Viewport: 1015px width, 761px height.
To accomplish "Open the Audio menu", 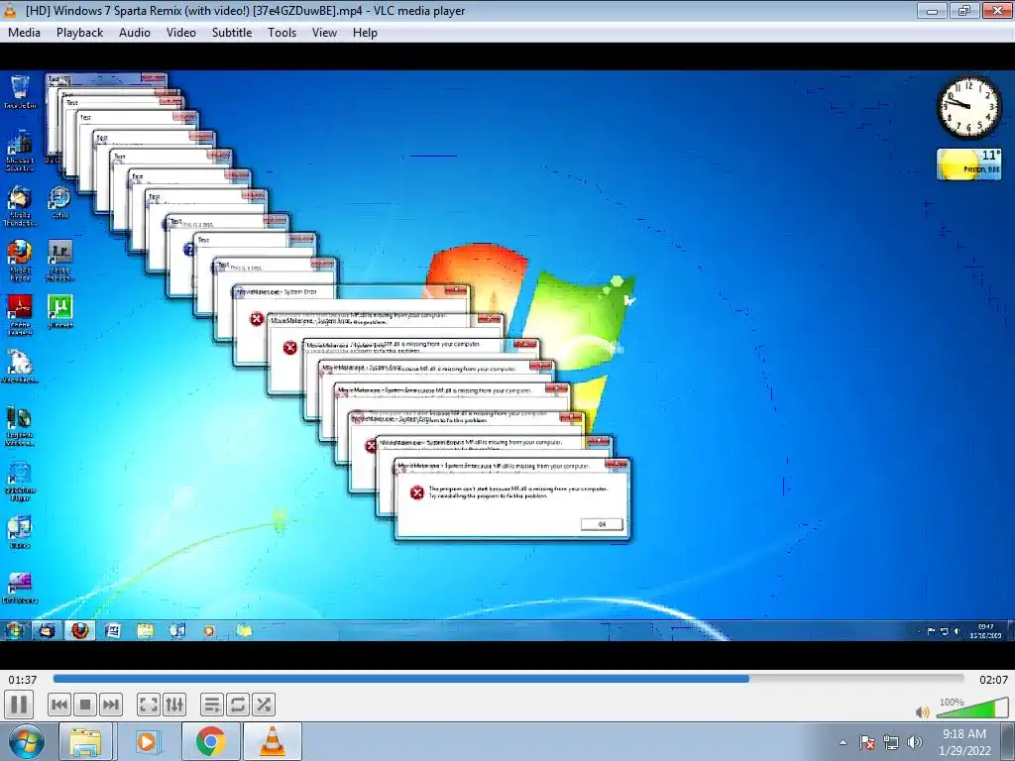I will (135, 33).
